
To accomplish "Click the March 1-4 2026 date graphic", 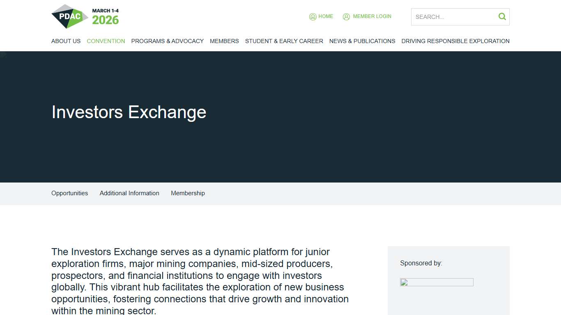I will pyautogui.click(x=105, y=16).
